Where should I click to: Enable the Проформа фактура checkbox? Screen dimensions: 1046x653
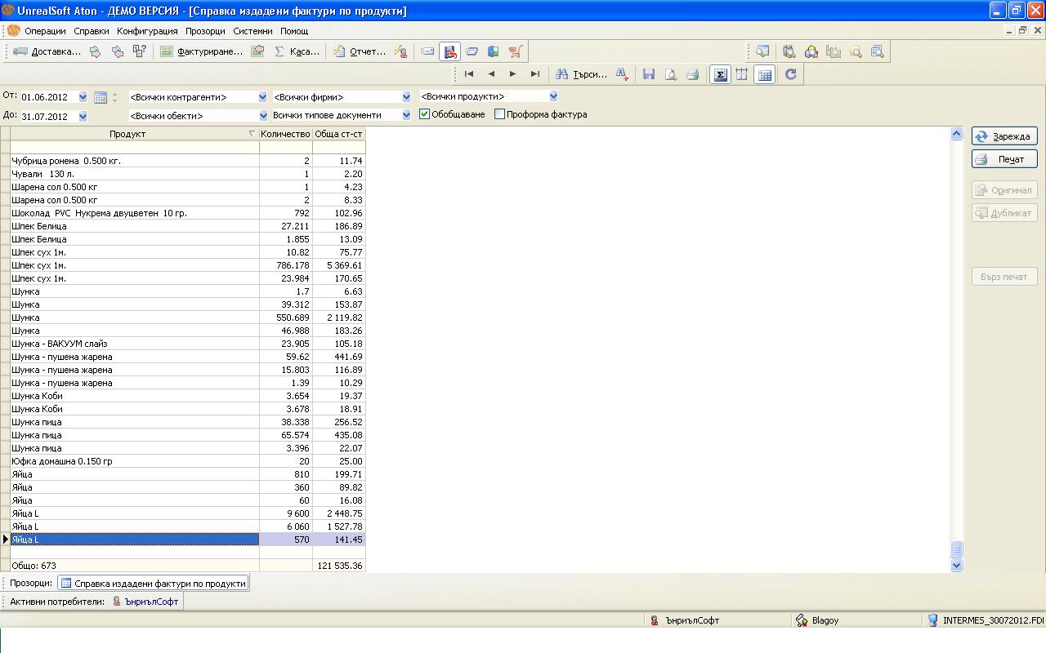[x=499, y=114]
